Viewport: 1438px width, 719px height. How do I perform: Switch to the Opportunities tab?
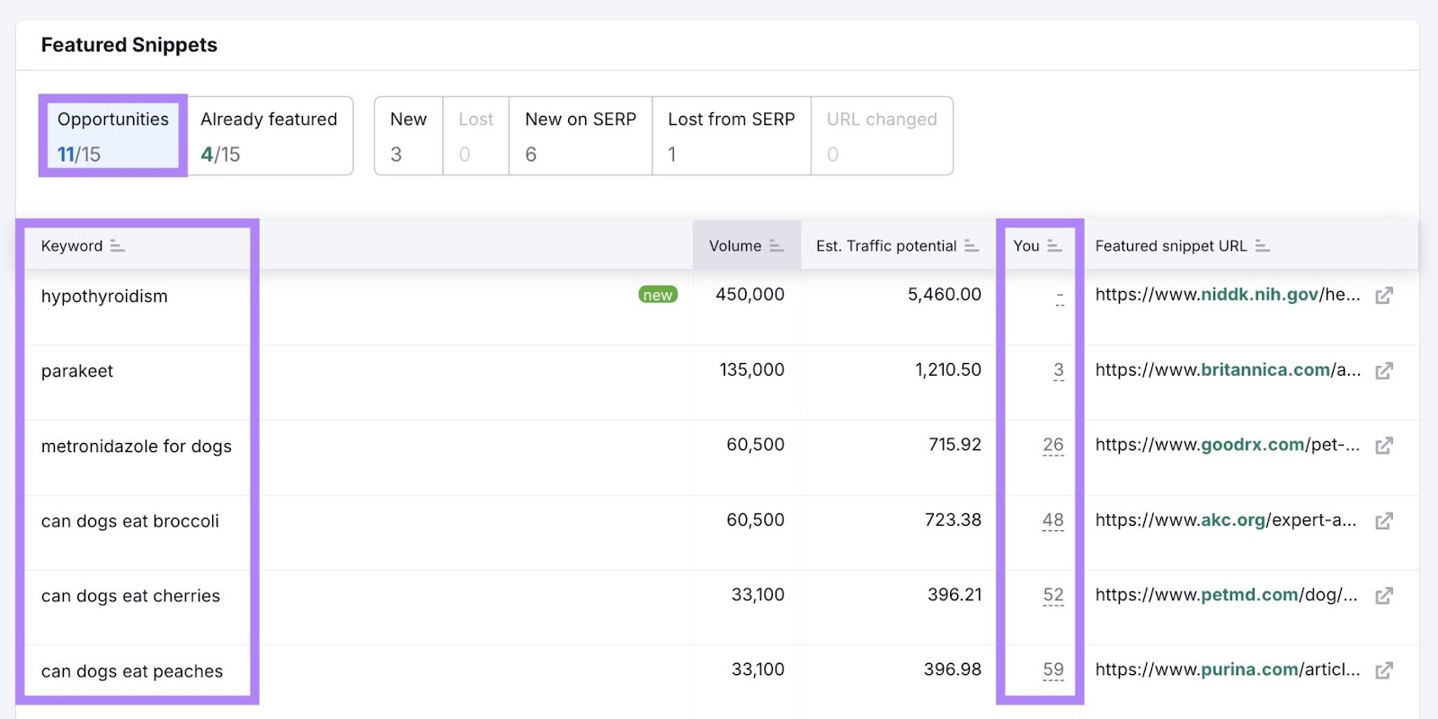(x=113, y=136)
